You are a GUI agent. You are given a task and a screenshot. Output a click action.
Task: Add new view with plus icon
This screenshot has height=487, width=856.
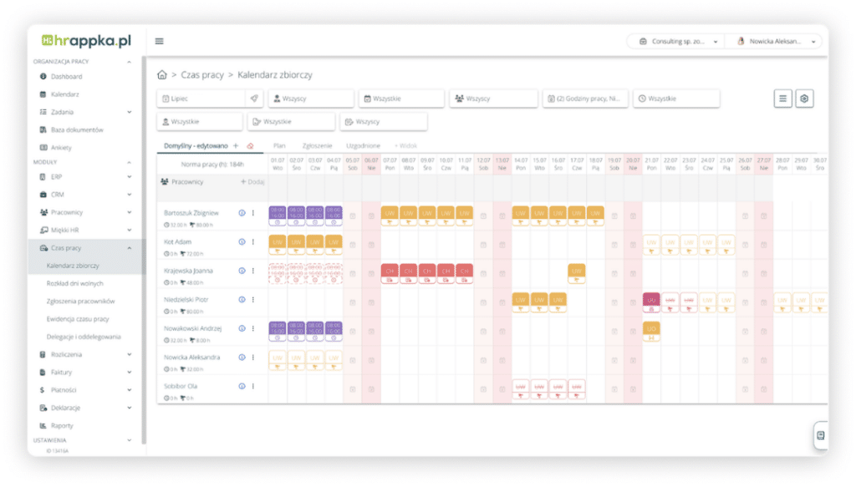[x=236, y=145]
